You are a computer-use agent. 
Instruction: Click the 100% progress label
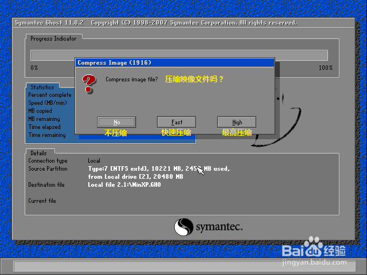click(x=326, y=68)
